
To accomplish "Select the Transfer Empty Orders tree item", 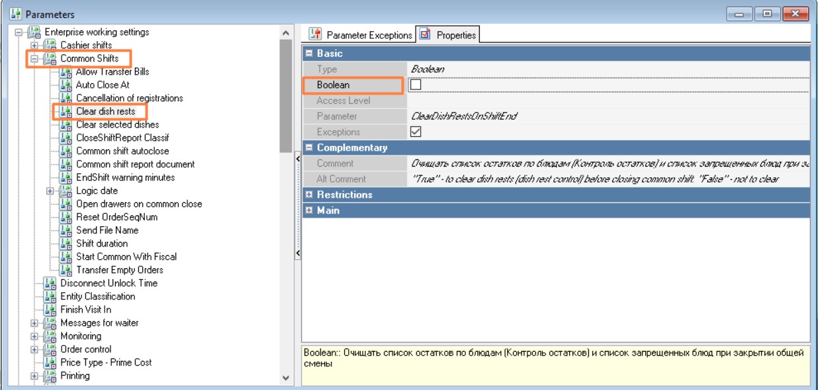I will (120, 270).
